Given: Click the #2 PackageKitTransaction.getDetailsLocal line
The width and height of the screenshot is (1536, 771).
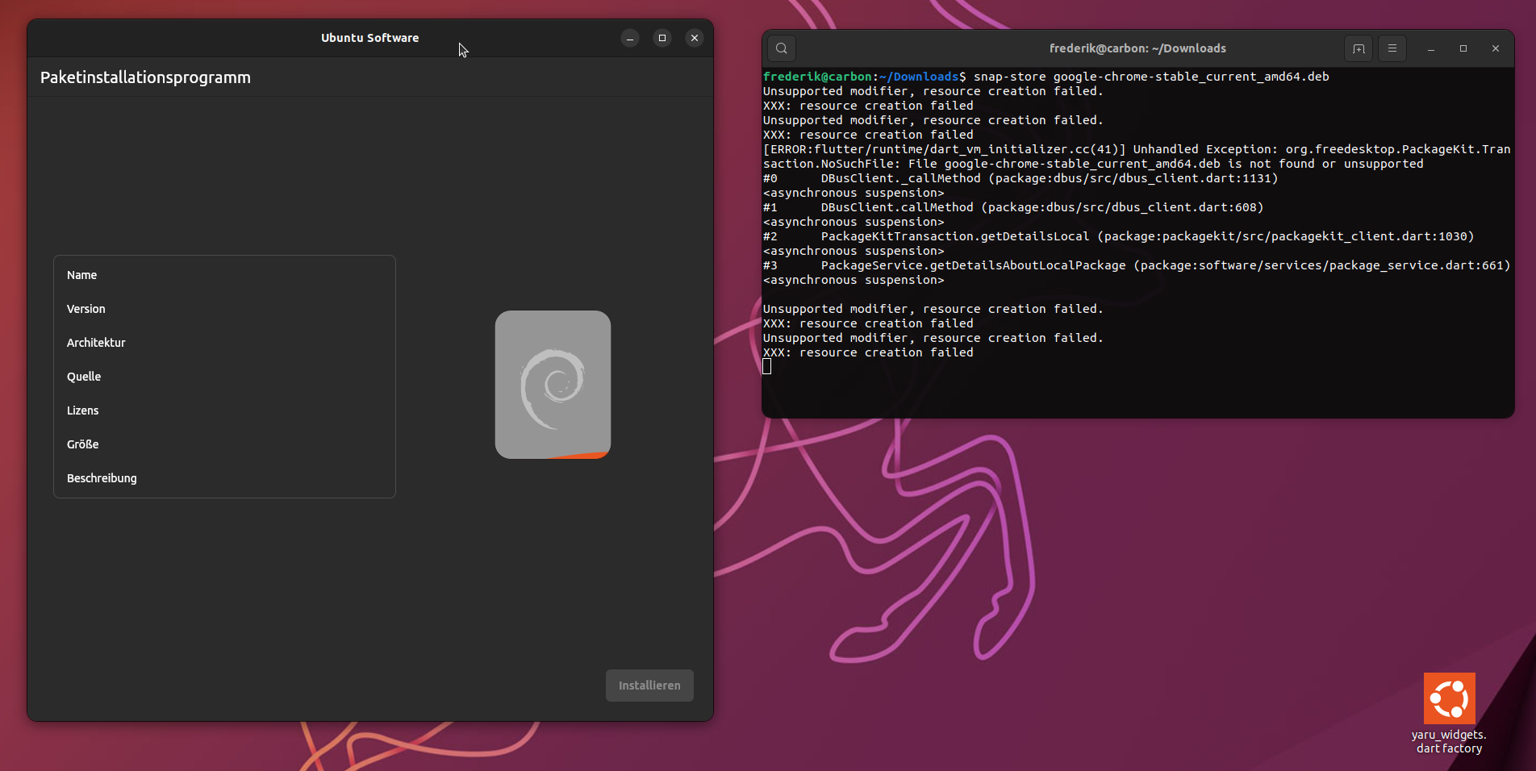Looking at the screenshot, I should 1118,236.
